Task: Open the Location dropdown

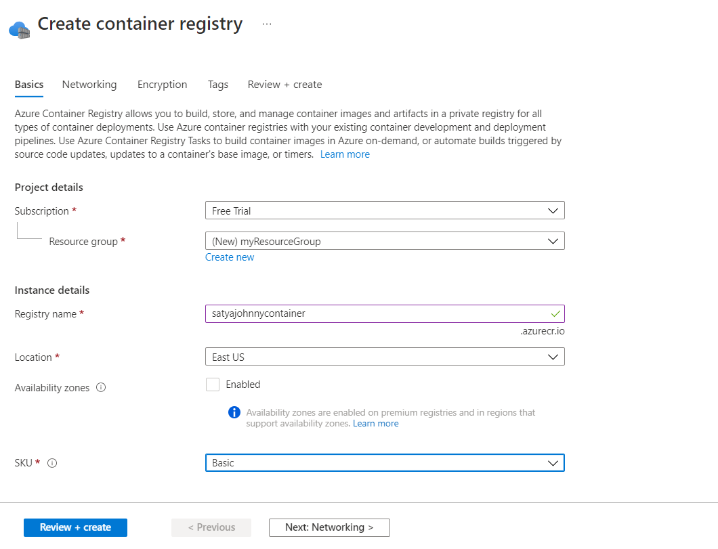Action: (x=384, y=357)
